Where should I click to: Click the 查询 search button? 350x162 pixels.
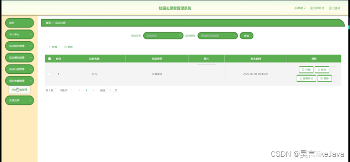click(246, 36)
